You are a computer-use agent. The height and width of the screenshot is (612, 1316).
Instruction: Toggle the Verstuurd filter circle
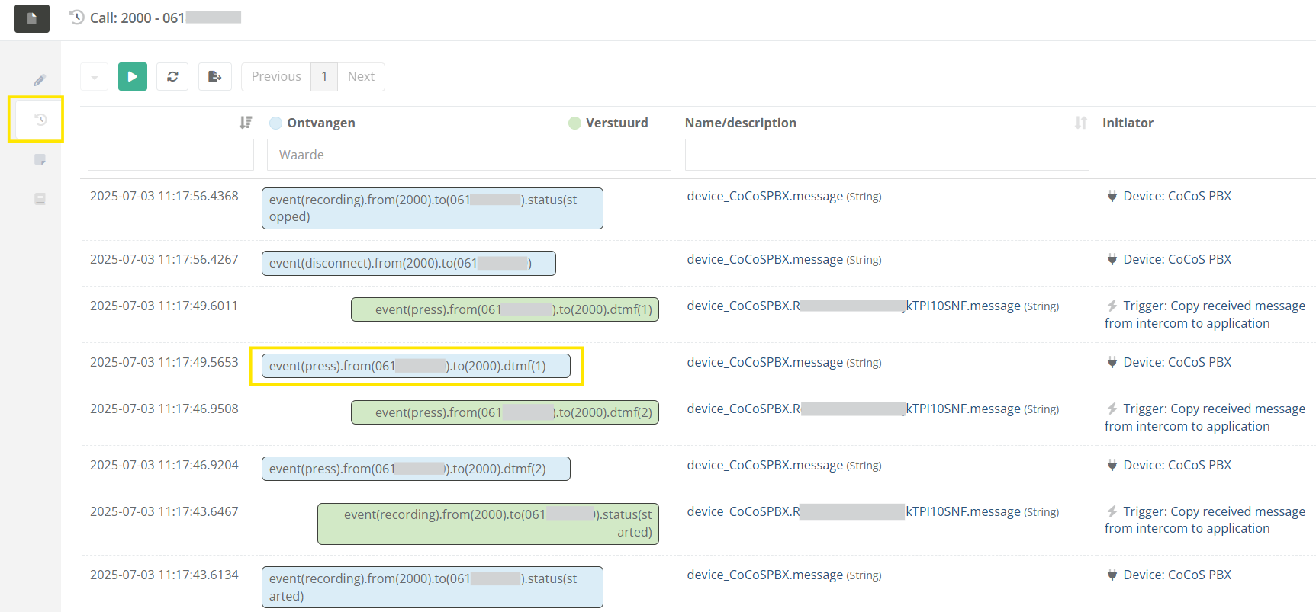(574, 123)
